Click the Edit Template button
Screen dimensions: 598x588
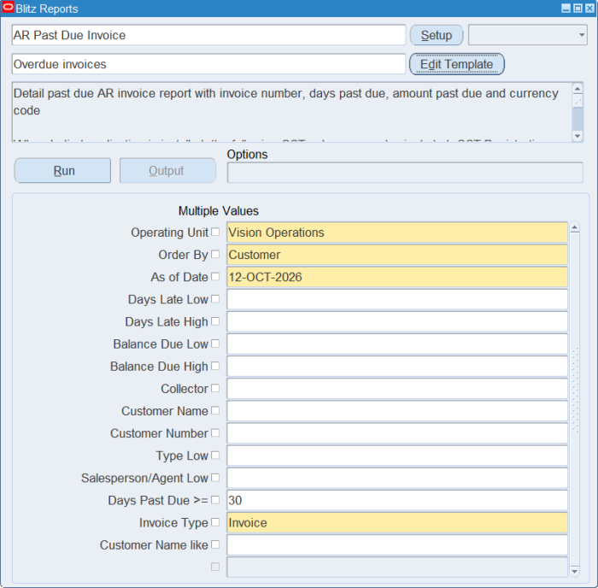pos(457,64)
